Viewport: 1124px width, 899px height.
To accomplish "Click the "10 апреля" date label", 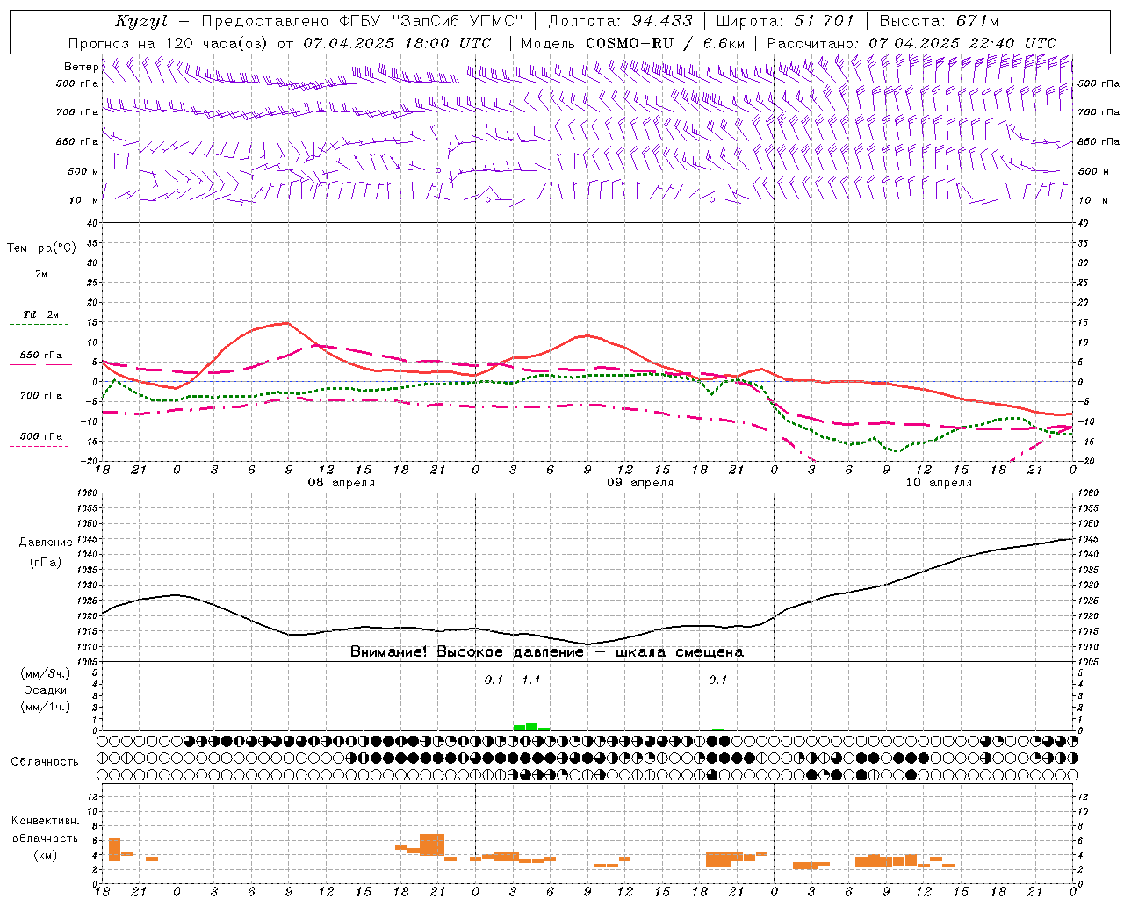I will pos(939,483).
